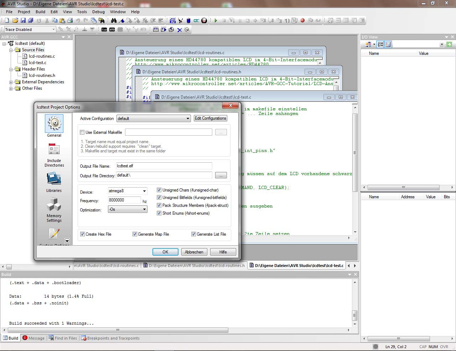This screenshot has height=351, width=456.
Task: Click the Hilfe button
Action: (x=223, y=252)
